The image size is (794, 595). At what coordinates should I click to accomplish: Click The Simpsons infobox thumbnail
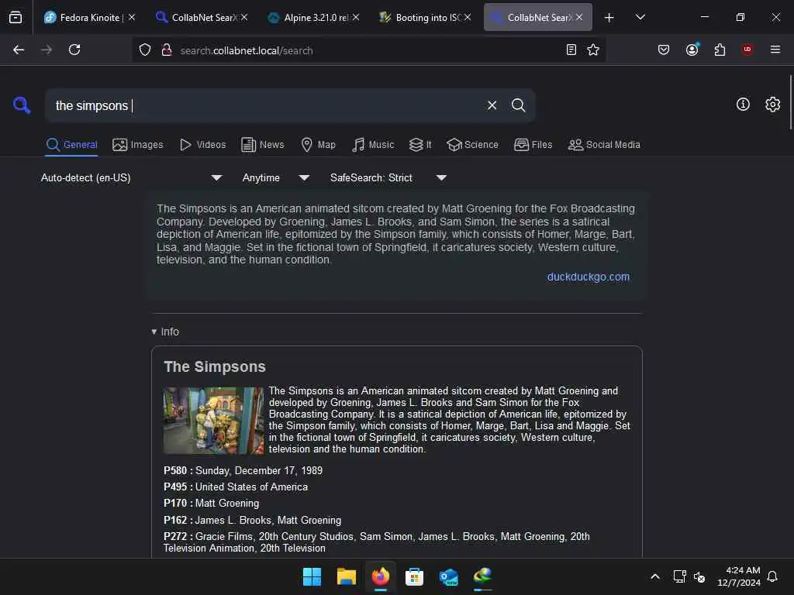[x=213, y=421]
